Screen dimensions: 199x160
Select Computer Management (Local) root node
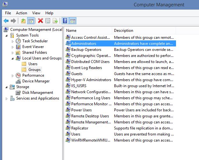36,30
